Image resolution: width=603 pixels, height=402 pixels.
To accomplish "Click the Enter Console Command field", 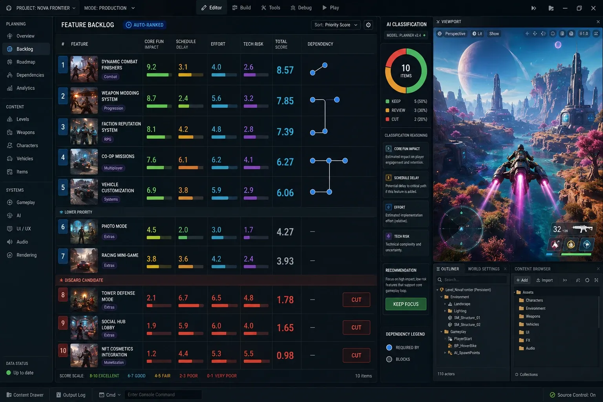I will pyautogui.click(x=163, y=395).
